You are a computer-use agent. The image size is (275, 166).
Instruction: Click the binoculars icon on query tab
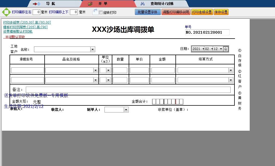click(142, 4)
